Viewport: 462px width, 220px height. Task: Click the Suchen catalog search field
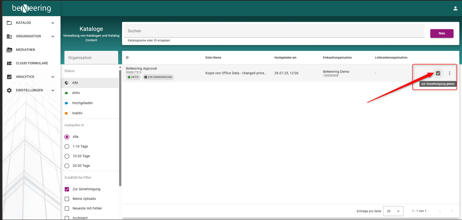click(x=273, y=31)
